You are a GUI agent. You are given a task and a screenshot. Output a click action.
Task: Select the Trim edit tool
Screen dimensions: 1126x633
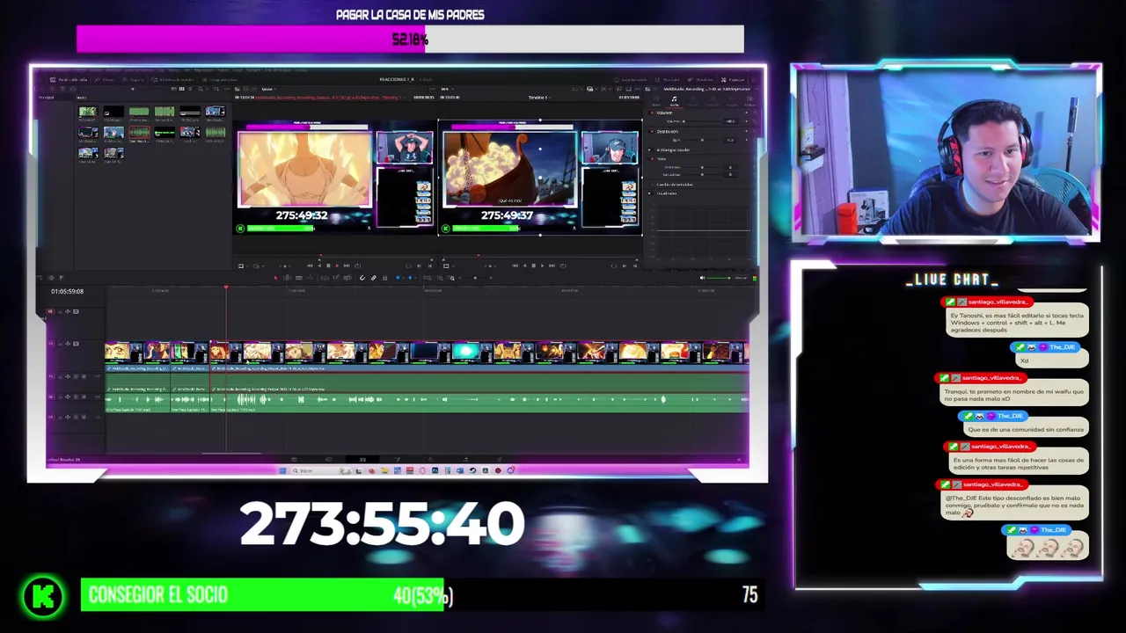[288, 278]
